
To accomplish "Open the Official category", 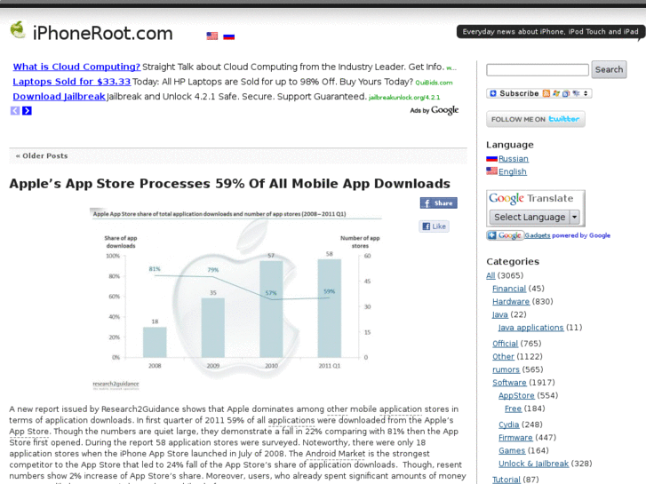I will click(505, 344).
